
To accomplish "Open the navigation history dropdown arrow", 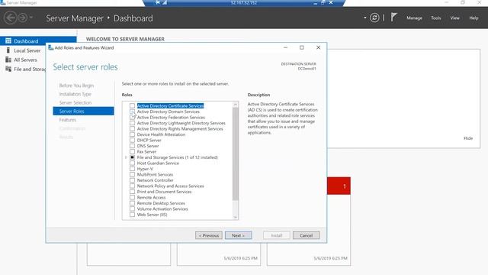I will tap(31, 18).
